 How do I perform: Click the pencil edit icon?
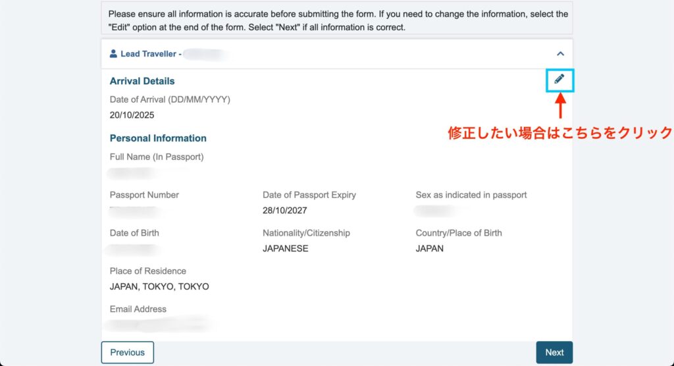tap(559, 79)
